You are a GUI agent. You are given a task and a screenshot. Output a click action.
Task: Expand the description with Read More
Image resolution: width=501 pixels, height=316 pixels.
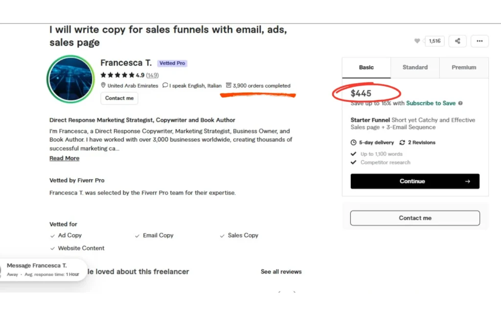tap(64, 158)
